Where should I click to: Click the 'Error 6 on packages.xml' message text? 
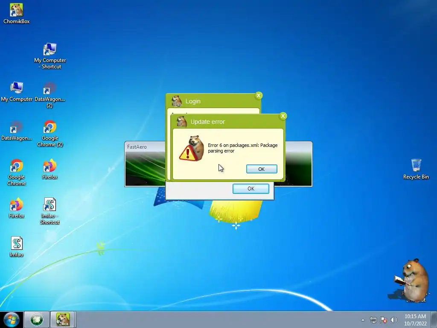(x=242, y=148)
